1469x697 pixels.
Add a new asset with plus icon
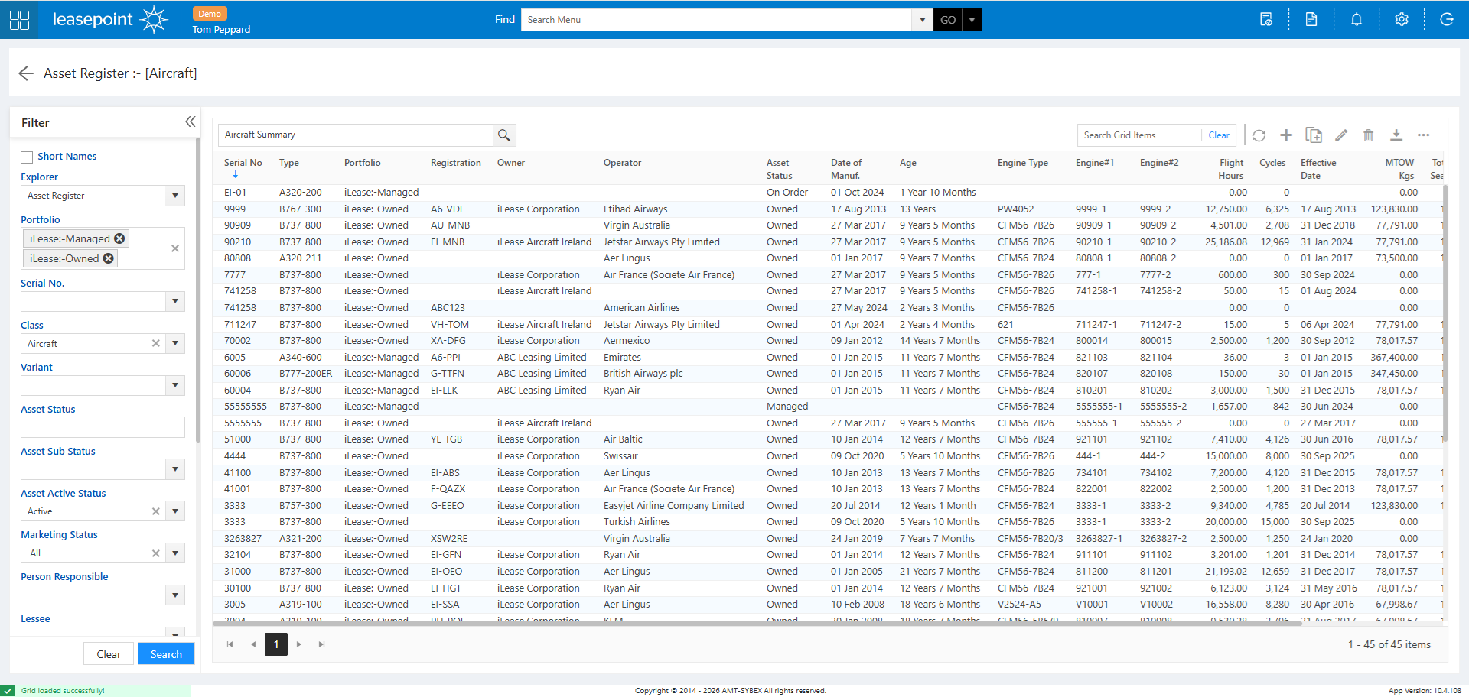click(x=1286, y=135)
